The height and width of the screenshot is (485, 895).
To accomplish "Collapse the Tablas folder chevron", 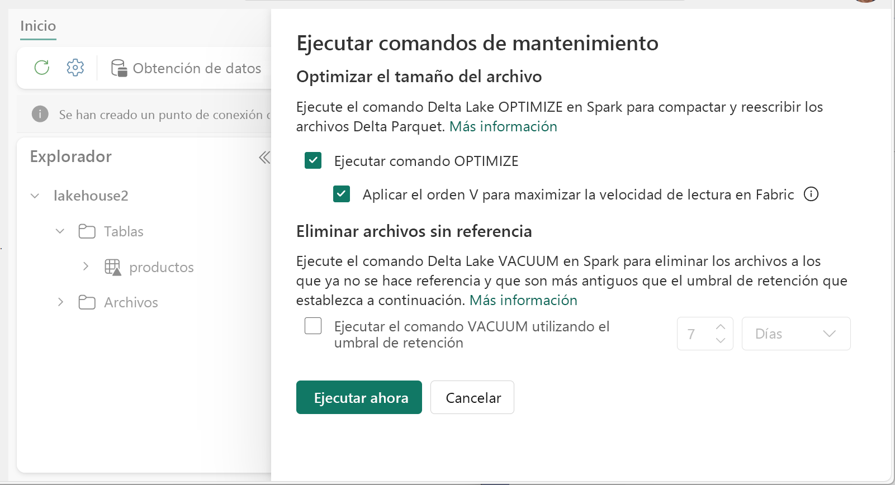I will point(60,231).
